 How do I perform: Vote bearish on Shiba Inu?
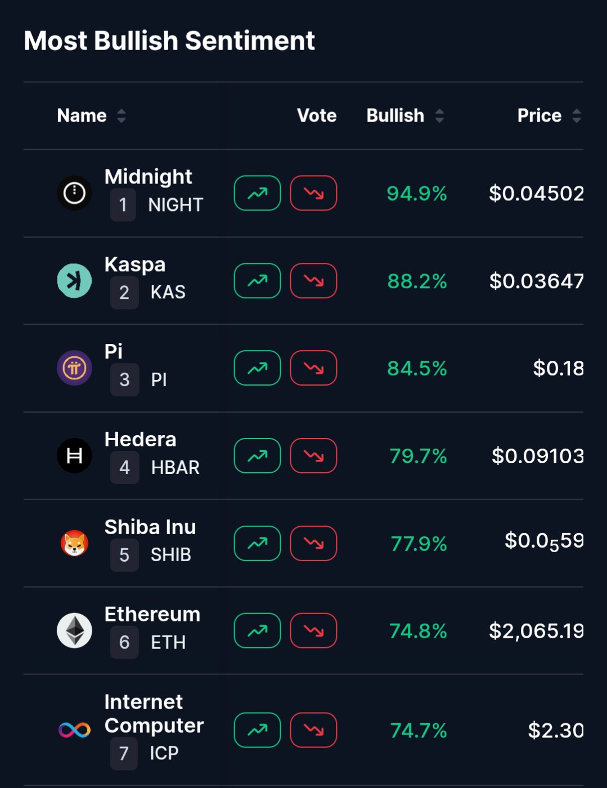click(x=313, y=543)
